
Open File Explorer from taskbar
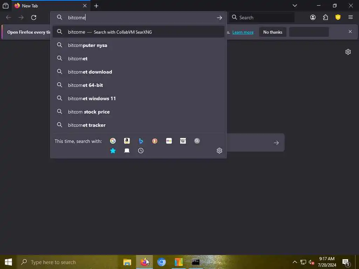[x=127, y=262]
